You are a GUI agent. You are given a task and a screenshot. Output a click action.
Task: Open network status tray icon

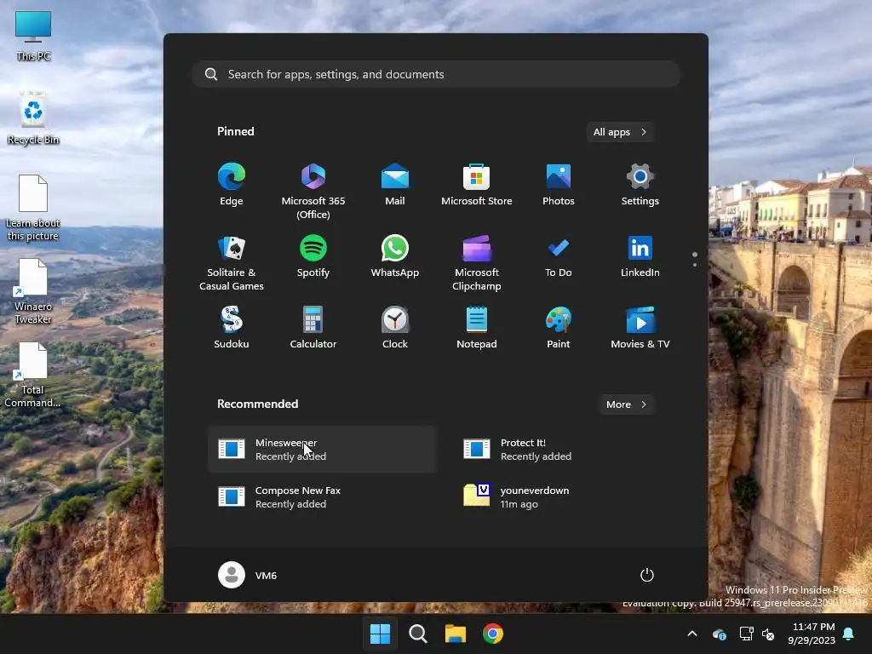click(746, 634)
